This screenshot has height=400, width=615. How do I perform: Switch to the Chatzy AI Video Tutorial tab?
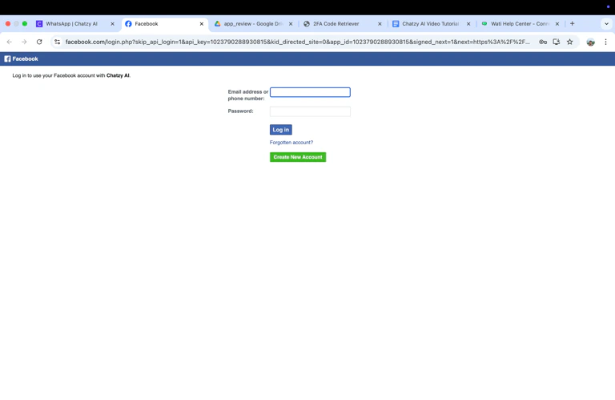click(x=430, y=24)
